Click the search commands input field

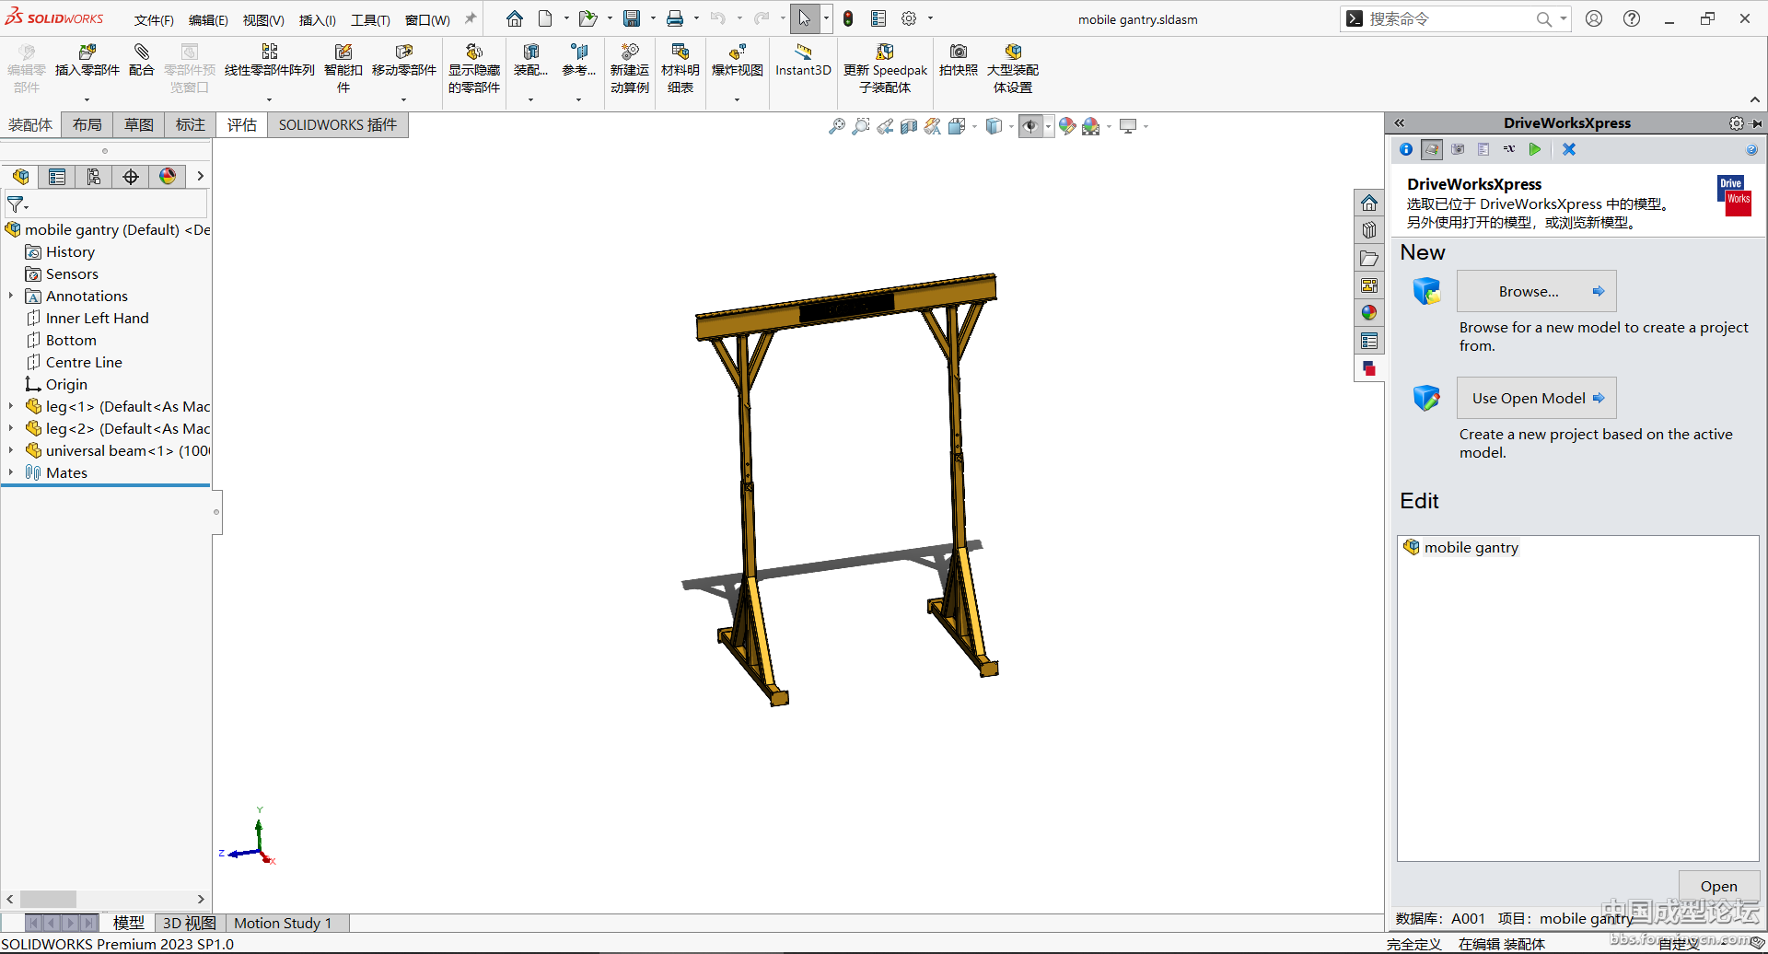(1446, 19)
